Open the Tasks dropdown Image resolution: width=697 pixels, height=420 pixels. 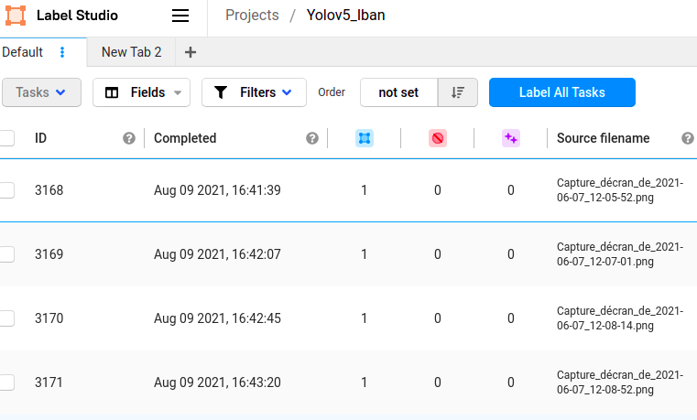pyautogui.click(x=41, y=92)
